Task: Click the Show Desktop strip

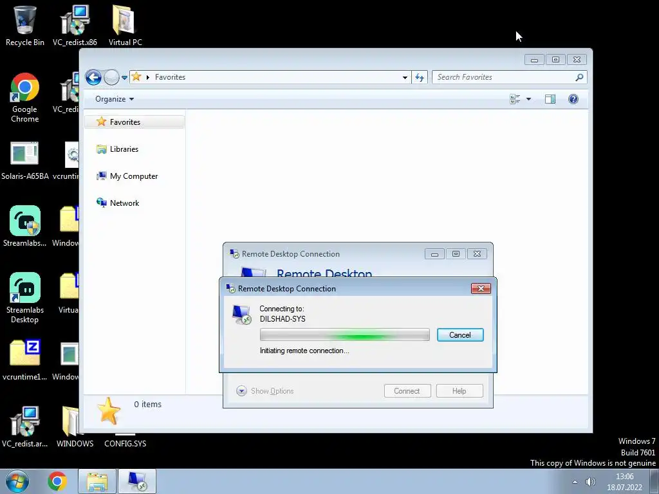Action: [x=654, y=481]
